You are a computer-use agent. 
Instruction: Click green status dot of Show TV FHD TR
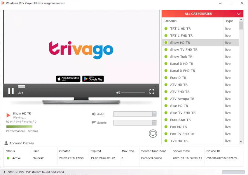pos(166,50)
